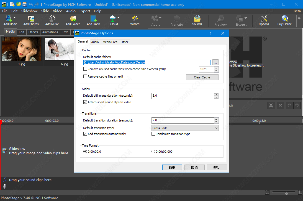Browse for cache folder with ... button
The height and width of the screenshot is (201, 303).
tap(215, 62)
